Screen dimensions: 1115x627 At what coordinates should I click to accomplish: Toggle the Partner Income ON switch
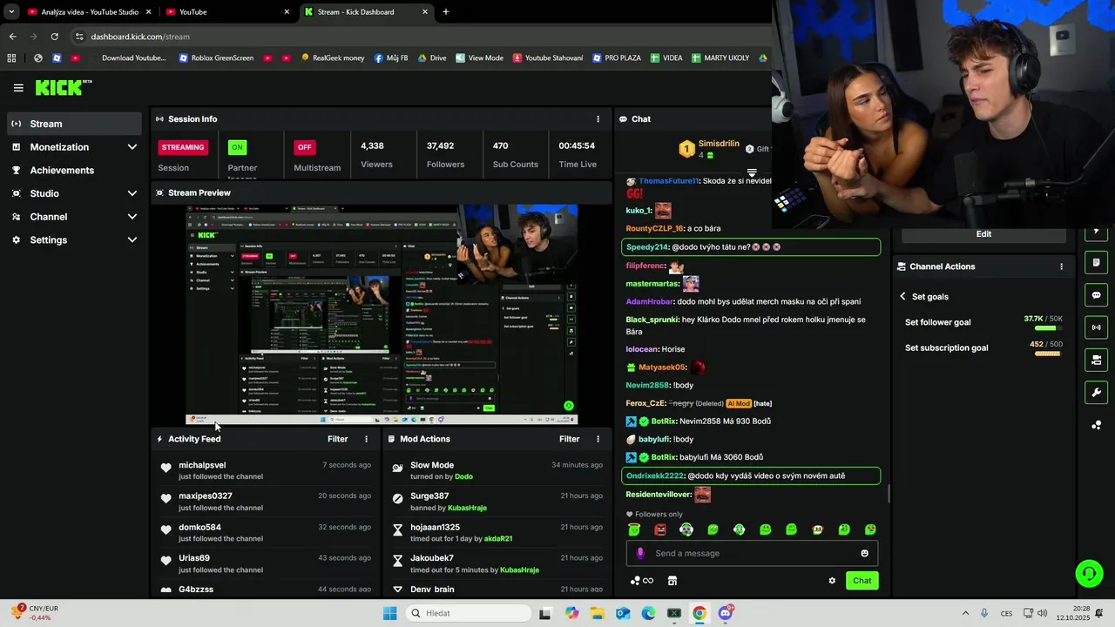coord(237,147)
